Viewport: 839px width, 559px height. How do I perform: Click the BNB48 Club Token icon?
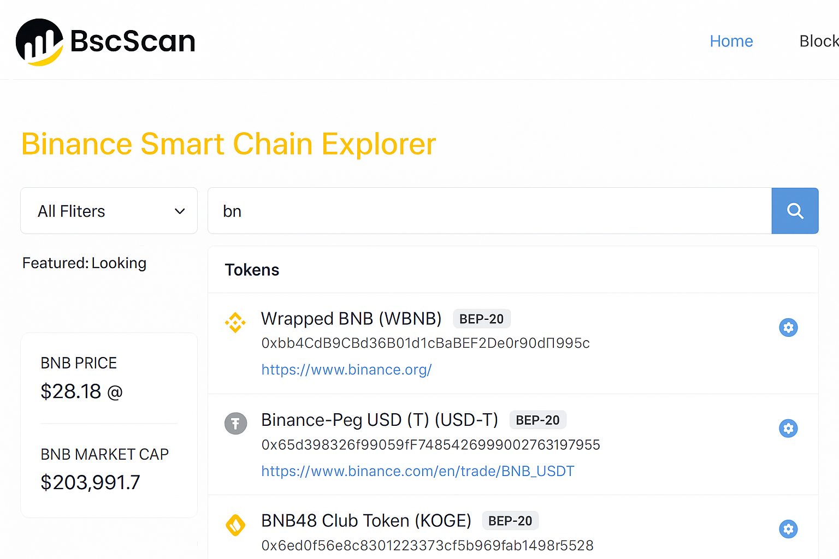click(235, 525)
